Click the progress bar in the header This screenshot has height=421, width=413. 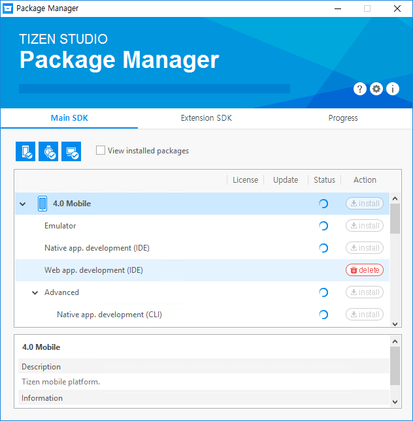tap(154, 89)
